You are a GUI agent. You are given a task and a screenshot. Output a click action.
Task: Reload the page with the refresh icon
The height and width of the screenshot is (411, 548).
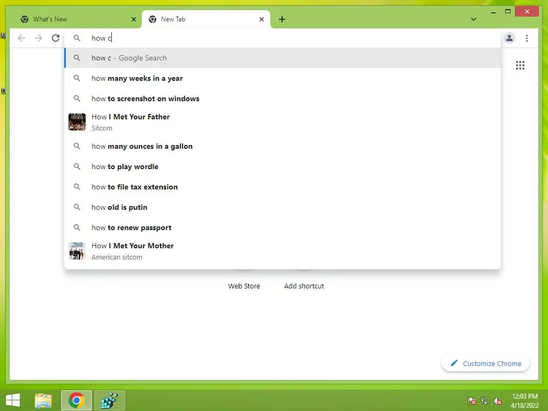[56, 38]
